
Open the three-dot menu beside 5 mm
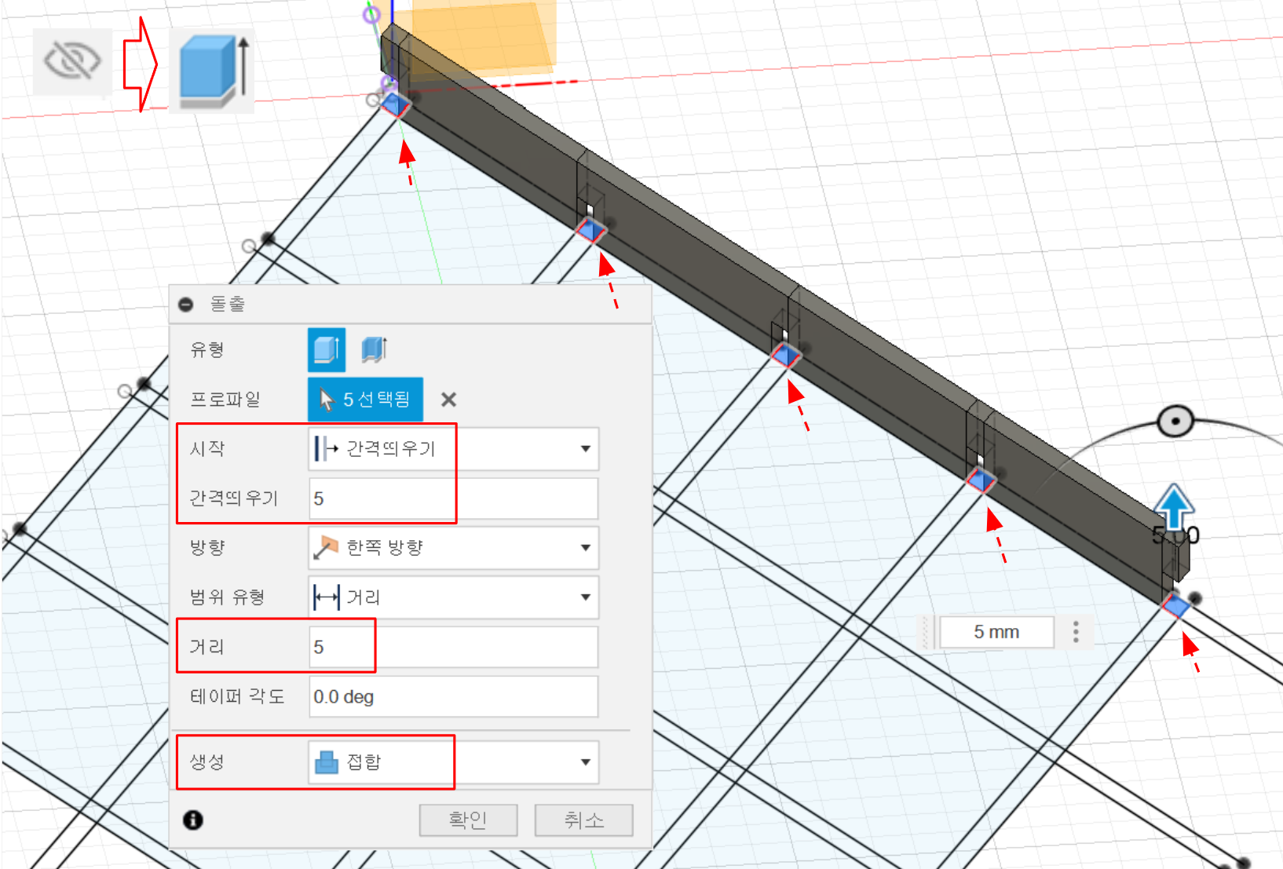point(1076,632)
